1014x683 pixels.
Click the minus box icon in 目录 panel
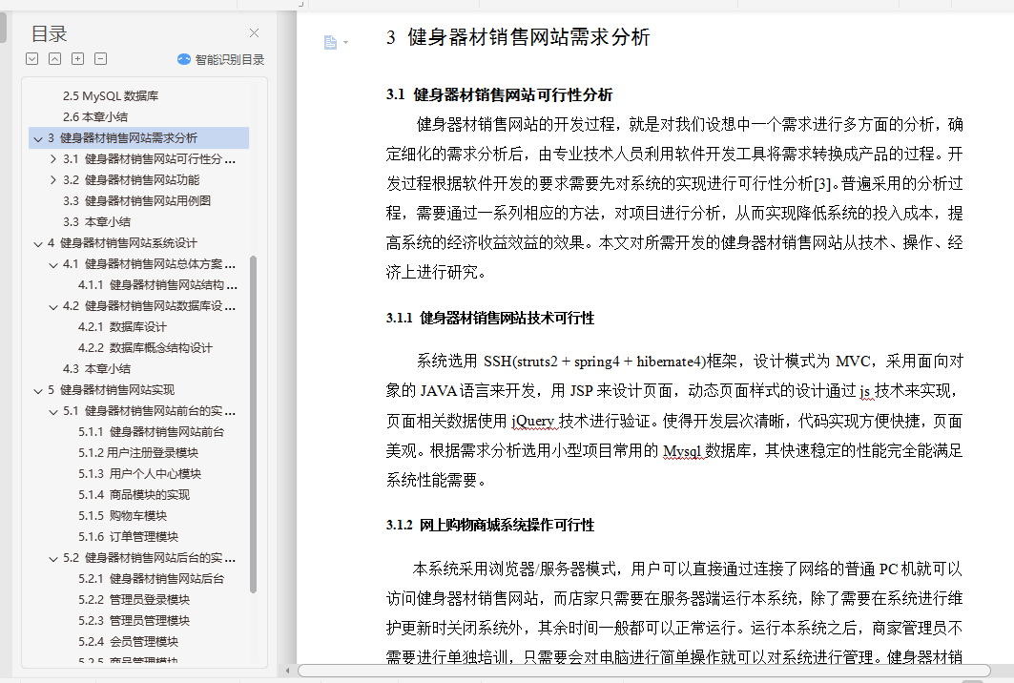coord(101,59)
